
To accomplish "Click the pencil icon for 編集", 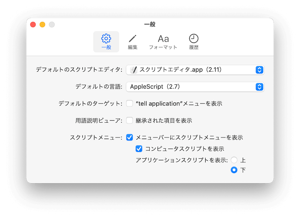I will 132,38.
